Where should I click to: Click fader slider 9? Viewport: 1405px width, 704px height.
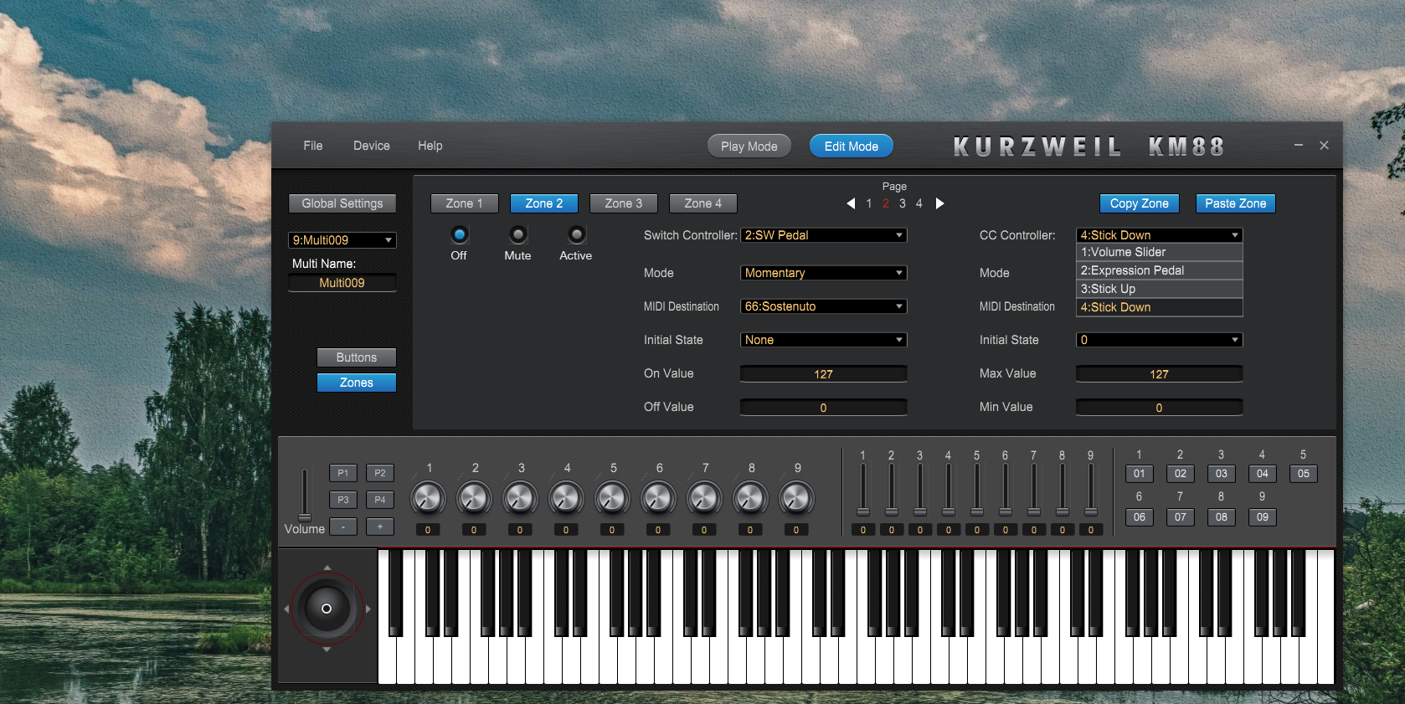[x=1091, y=491]
